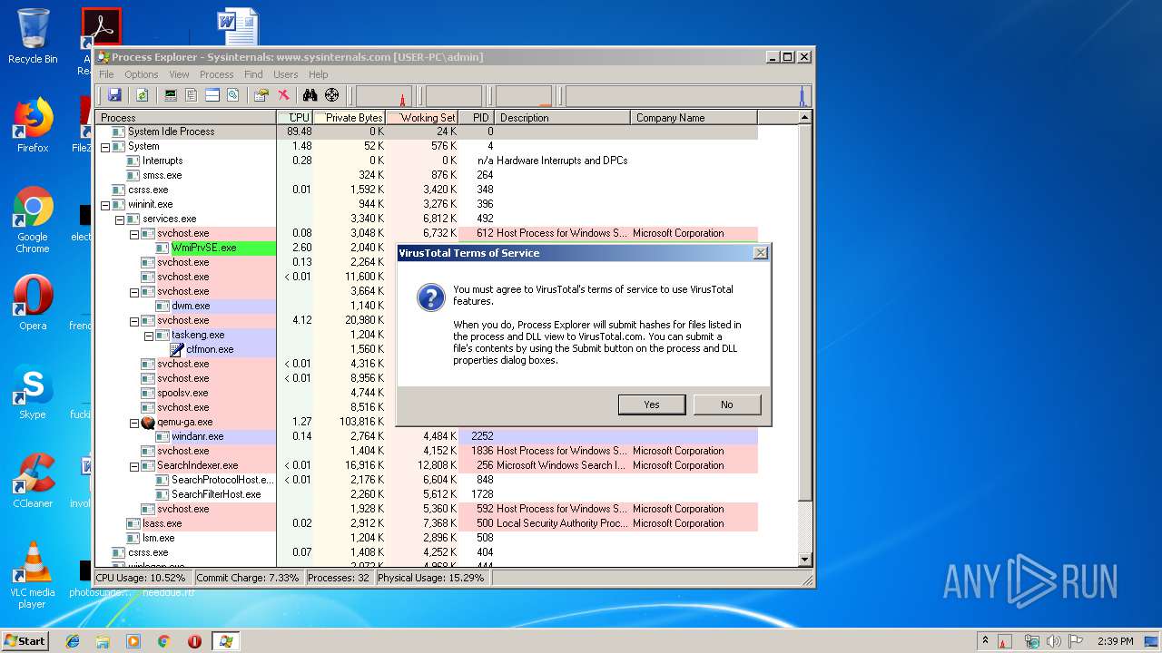Click Yes to accept VirusTotal terms
This screenshot has height=653, width=1162.
(x=652, y=404)
